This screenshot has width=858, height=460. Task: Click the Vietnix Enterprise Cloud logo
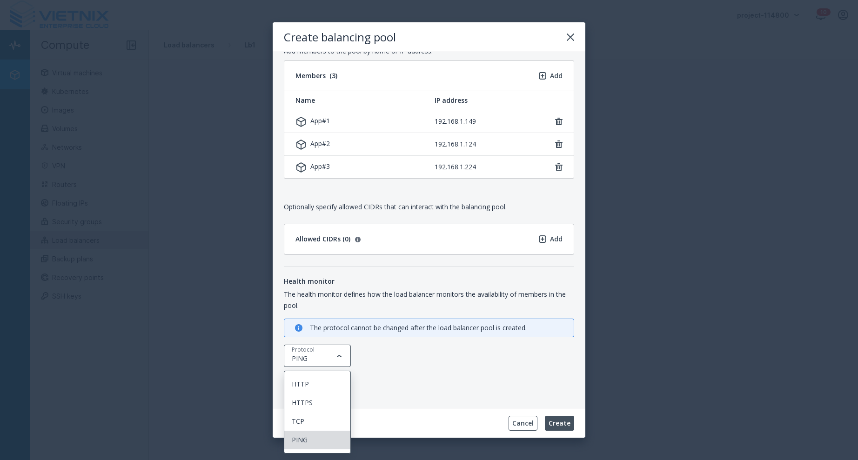pyautogui.click(x=58, y=16)
